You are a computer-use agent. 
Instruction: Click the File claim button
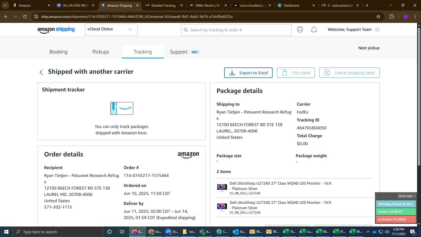click(x=296, y=73)
